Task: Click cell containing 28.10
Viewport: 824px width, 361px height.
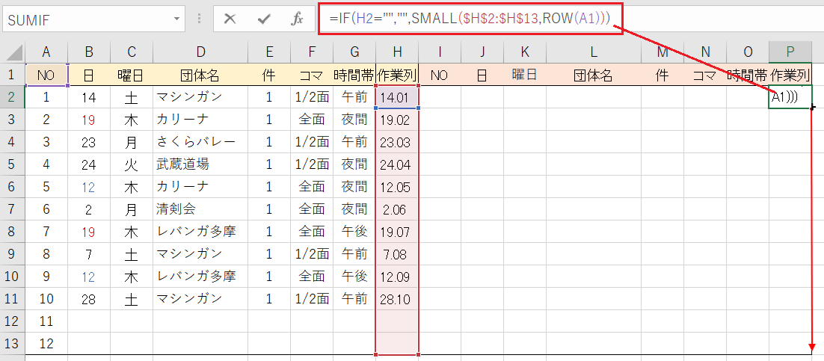Action: coord(397,299)
